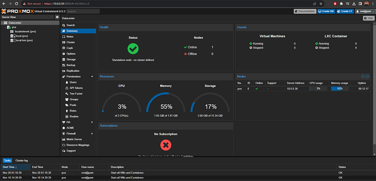The image size is (376, 181).
Task: Collapse the Permissions submenu arrow
Action: click(x=92, y=77)
